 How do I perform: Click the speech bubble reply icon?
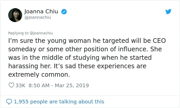9,102
